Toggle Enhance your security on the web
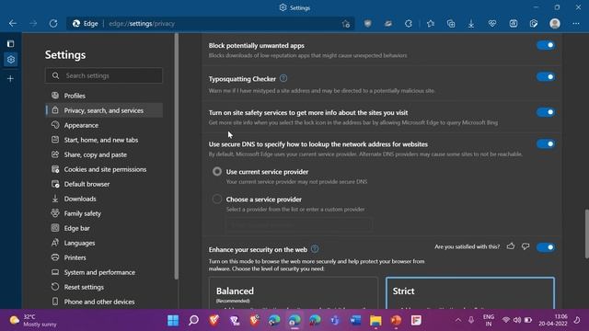Screen dimensions: 589x331 pyautogui.click(x=546, y=247)
